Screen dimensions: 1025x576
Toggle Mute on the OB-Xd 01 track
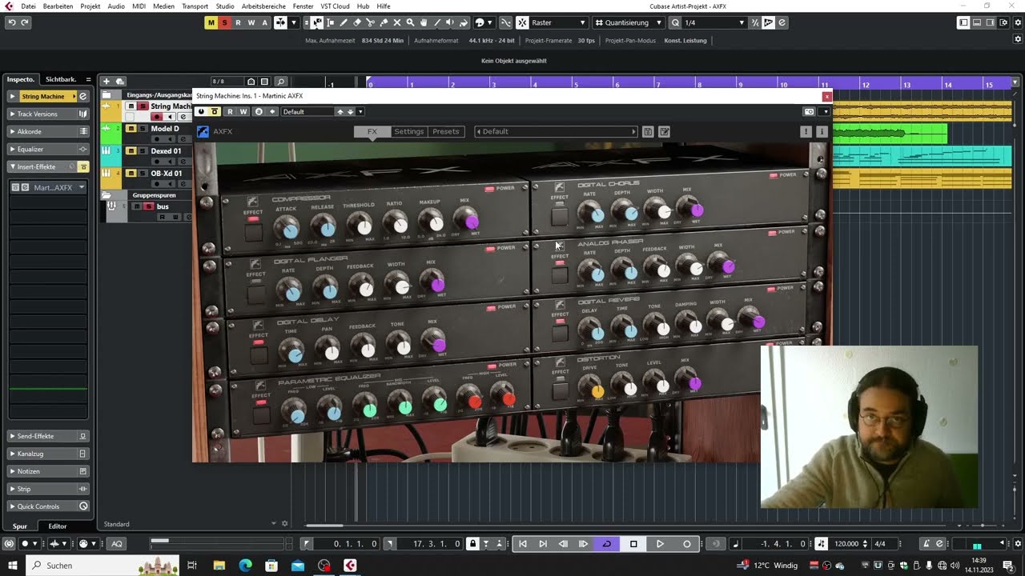click(x=131, y=174)
